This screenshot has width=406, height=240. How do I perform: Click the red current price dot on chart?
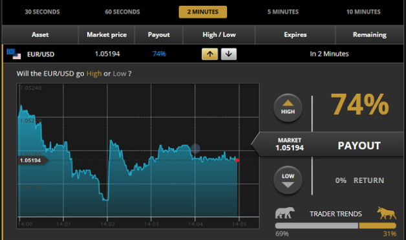coord(237,160)
